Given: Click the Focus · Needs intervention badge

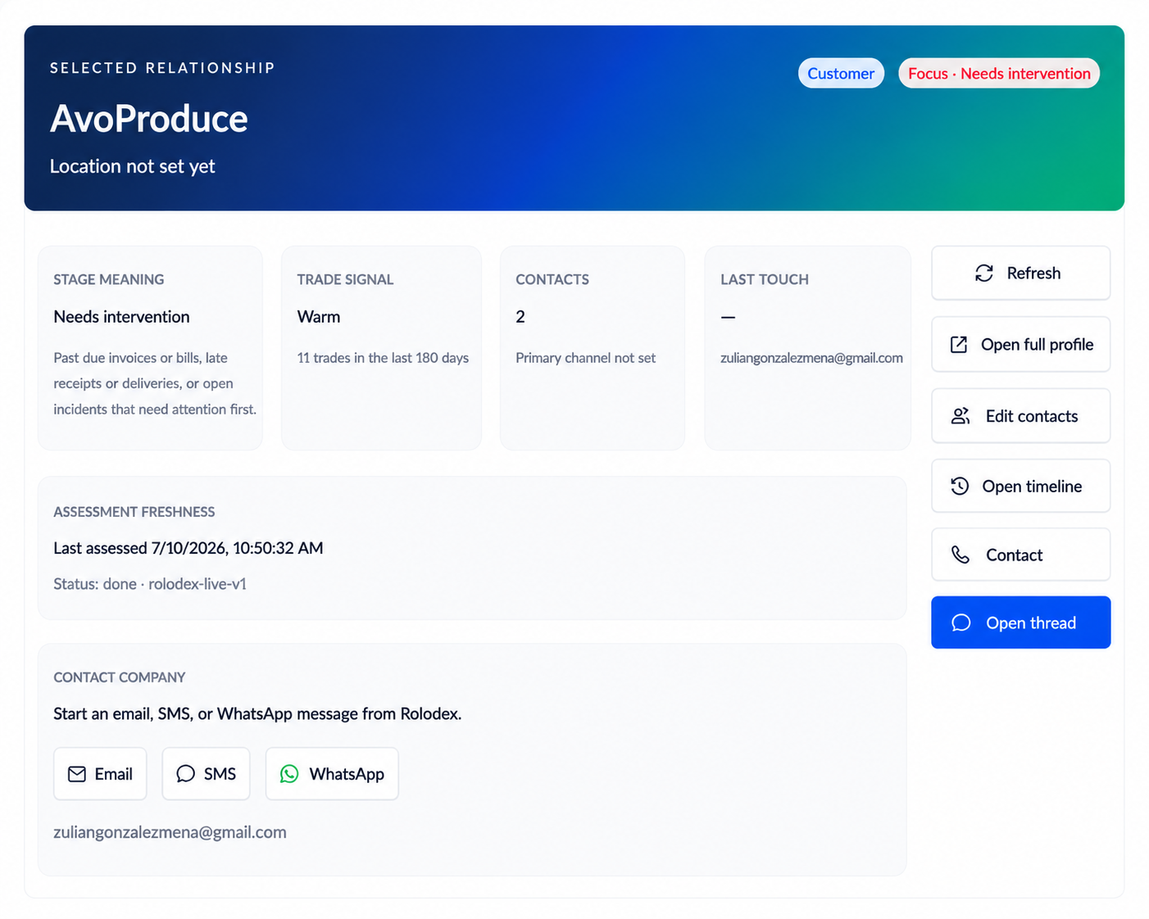Looking at the screenshot, I should (x=999, y=74).
